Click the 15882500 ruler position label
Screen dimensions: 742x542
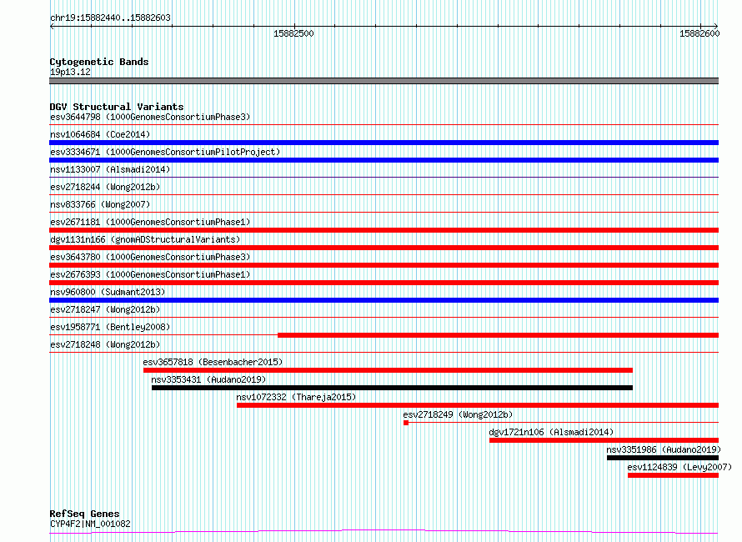(x=293, y=33)
